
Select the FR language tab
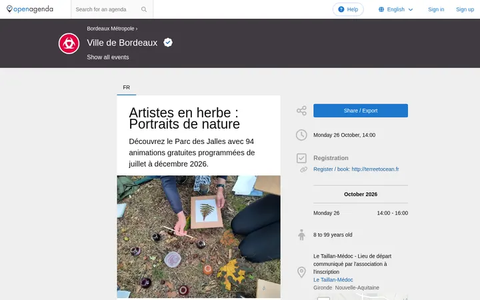tap(127, 87)
